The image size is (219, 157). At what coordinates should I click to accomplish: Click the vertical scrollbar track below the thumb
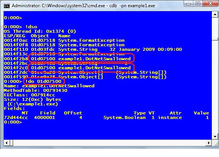click(215, 87)
